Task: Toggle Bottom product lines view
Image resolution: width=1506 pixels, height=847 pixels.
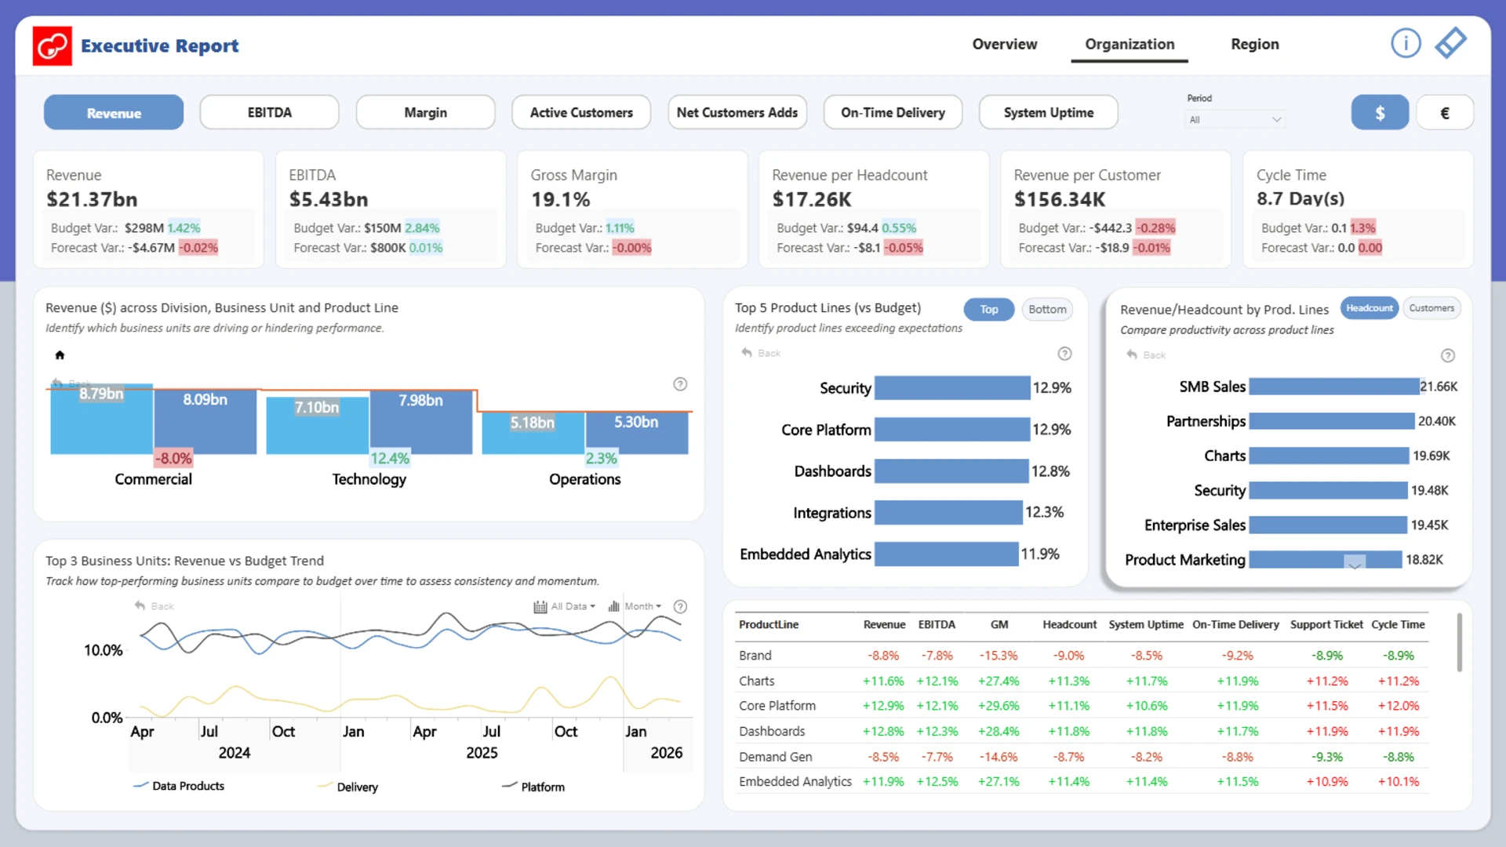Action: pos(1046,309)
